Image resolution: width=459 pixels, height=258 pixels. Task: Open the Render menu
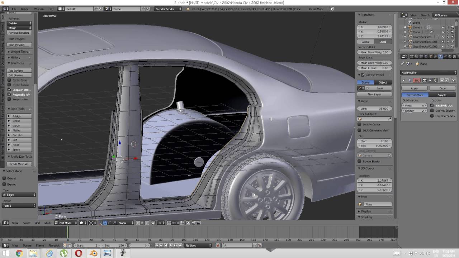(25, 9)
